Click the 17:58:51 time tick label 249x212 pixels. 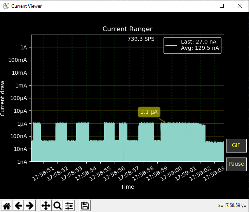tap(43, 173)
